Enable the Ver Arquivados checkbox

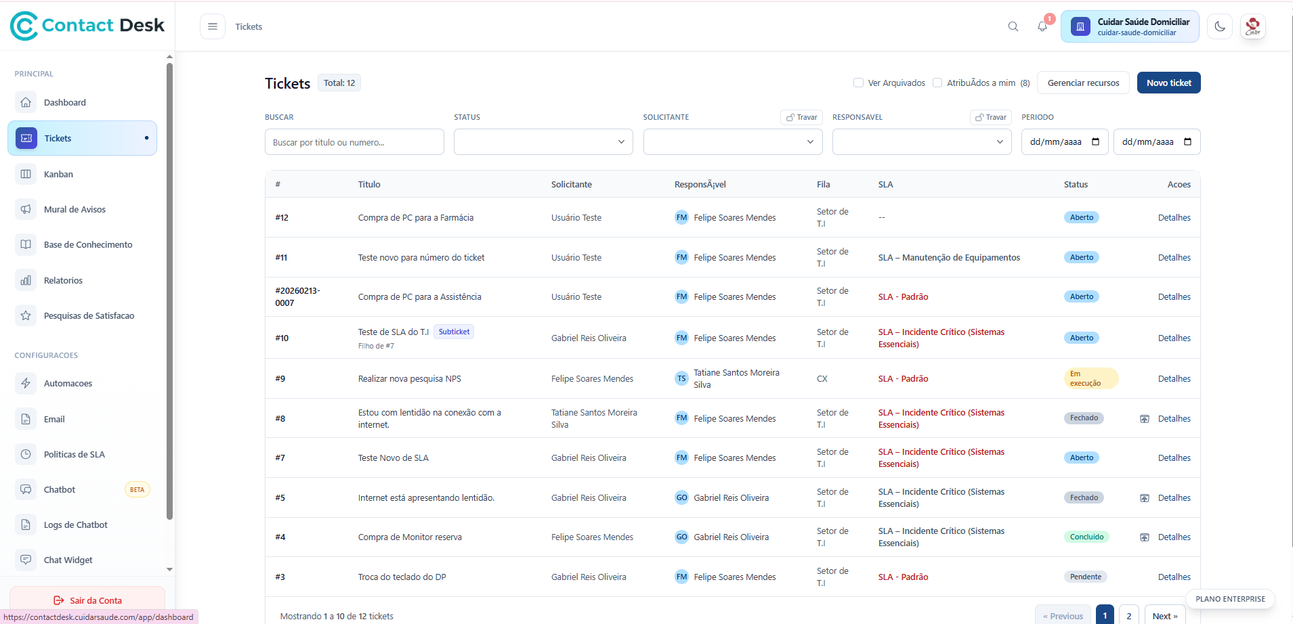(x=858, y=83)
